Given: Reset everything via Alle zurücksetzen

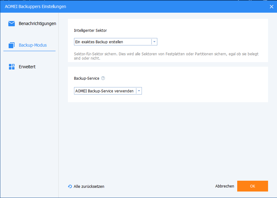Looking at the screenshot, I should point(89,187).
